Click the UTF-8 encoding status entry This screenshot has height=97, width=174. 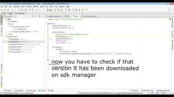tap(164, 93)
